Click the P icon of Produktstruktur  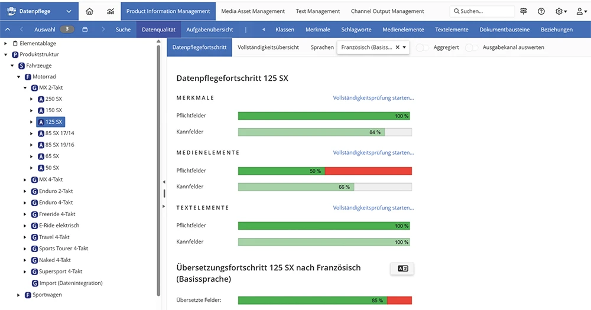[x=15, y=54]
